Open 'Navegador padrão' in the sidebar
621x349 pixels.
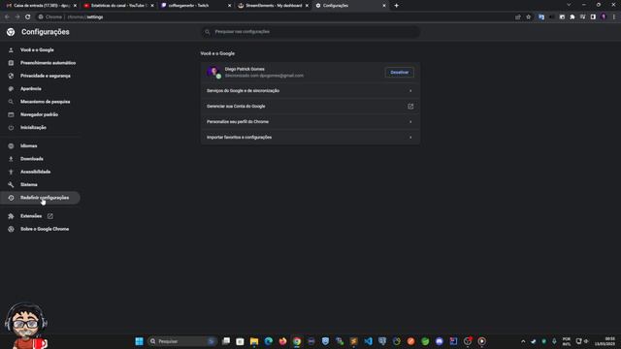tap(39, 114)
